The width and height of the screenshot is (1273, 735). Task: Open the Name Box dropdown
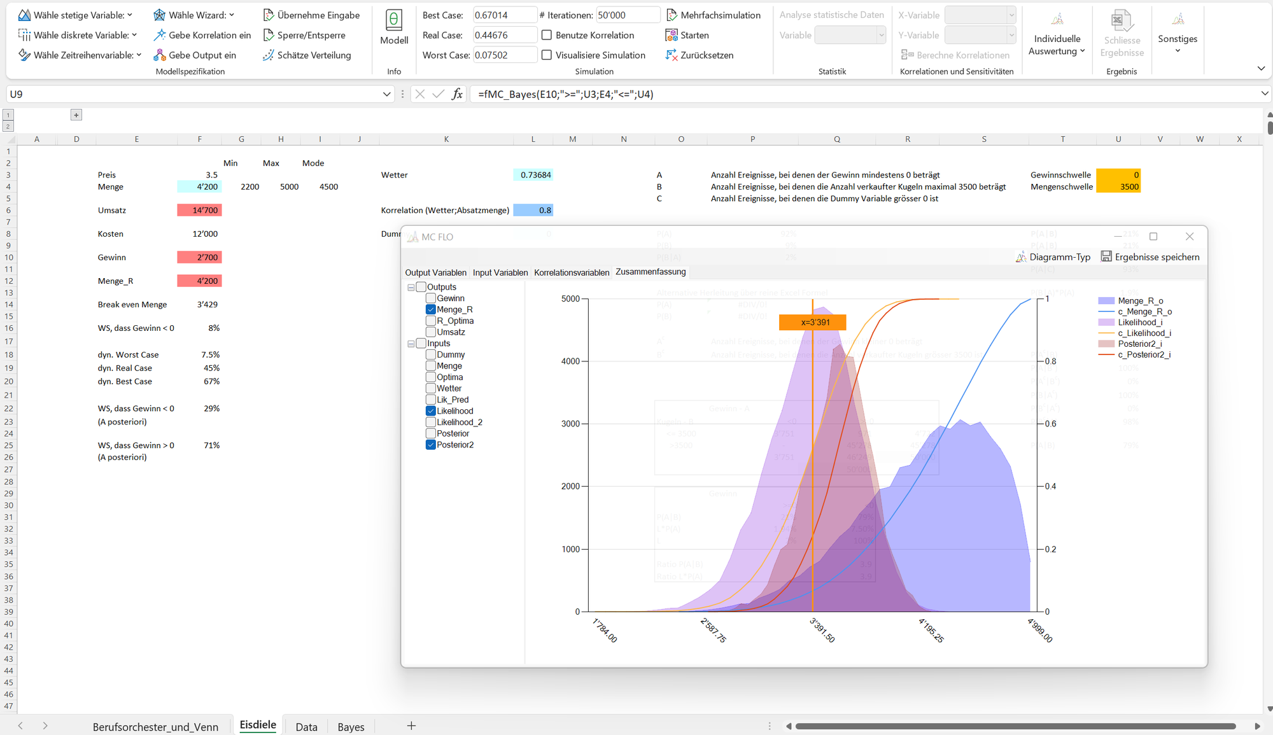coord(386,94)
